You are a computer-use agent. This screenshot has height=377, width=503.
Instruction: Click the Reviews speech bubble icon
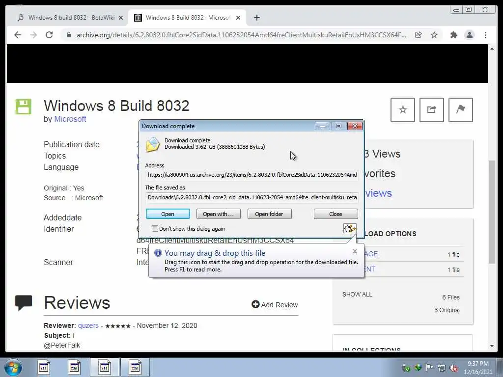24,302
